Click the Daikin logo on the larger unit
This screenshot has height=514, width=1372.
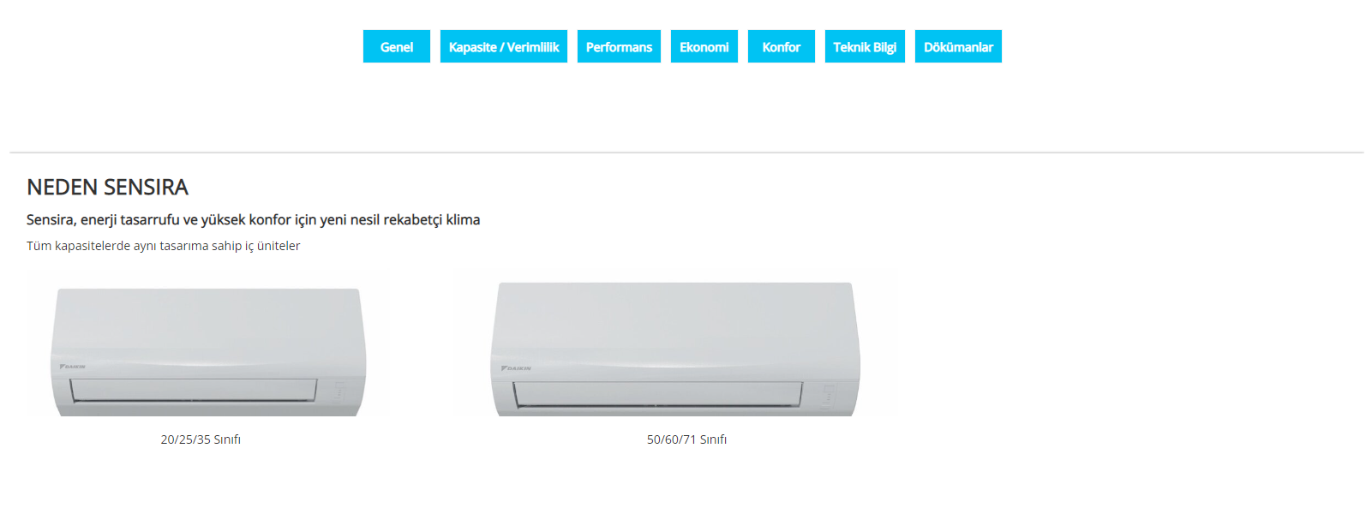point(516,368)
